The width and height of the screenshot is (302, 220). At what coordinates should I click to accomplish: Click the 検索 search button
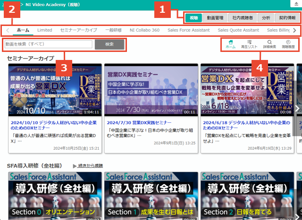[x=109, y=44]
